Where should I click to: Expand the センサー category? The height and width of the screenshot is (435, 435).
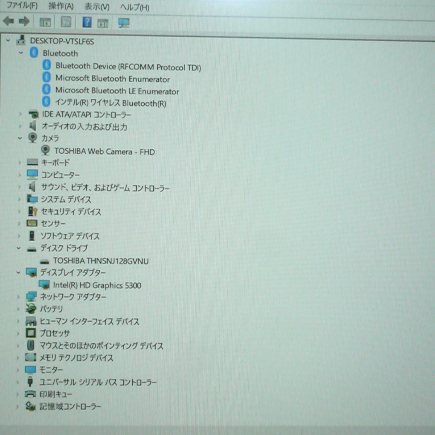[19, 223]
